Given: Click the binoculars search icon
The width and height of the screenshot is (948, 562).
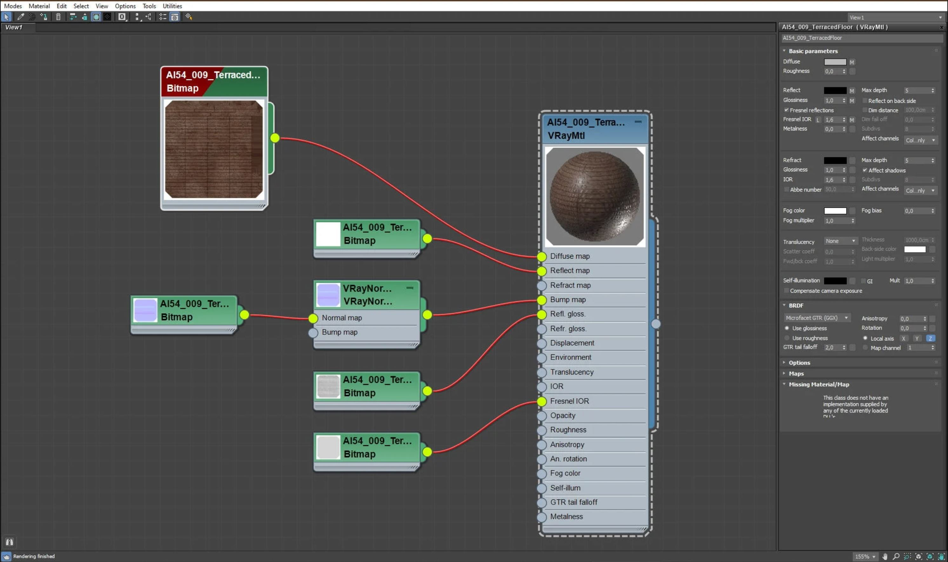Looking at the screenshot, I should (x=10, y=542).
